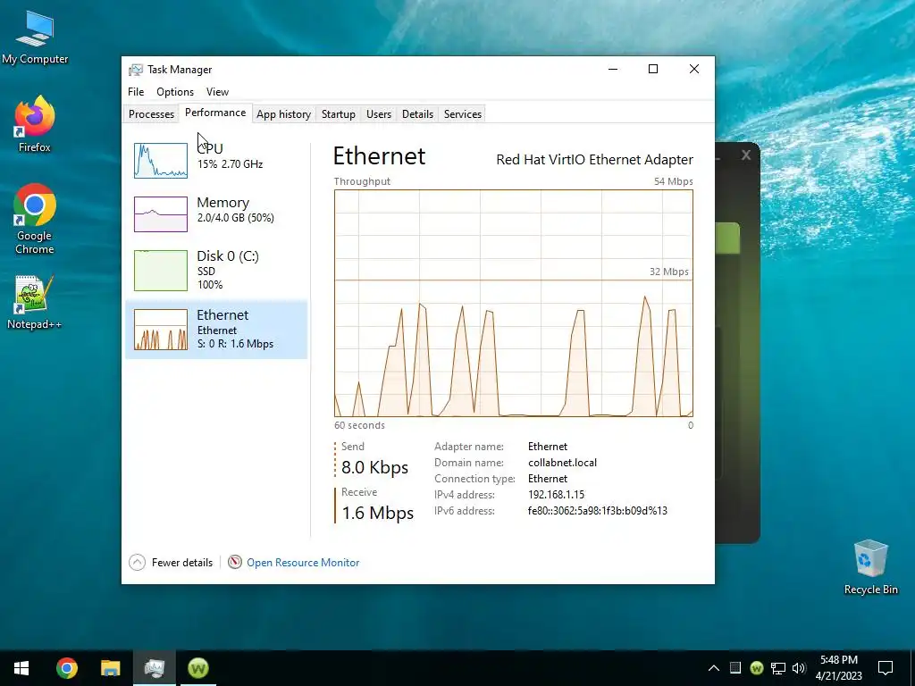The image size is (915, 686).
Task: Select the CPU performance graph thumbnail
Action: click(x=161, y=160)
